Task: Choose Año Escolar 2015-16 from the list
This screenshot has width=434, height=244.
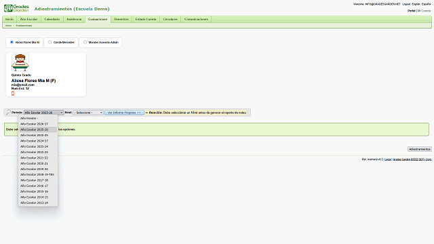Action: point(38,191)
